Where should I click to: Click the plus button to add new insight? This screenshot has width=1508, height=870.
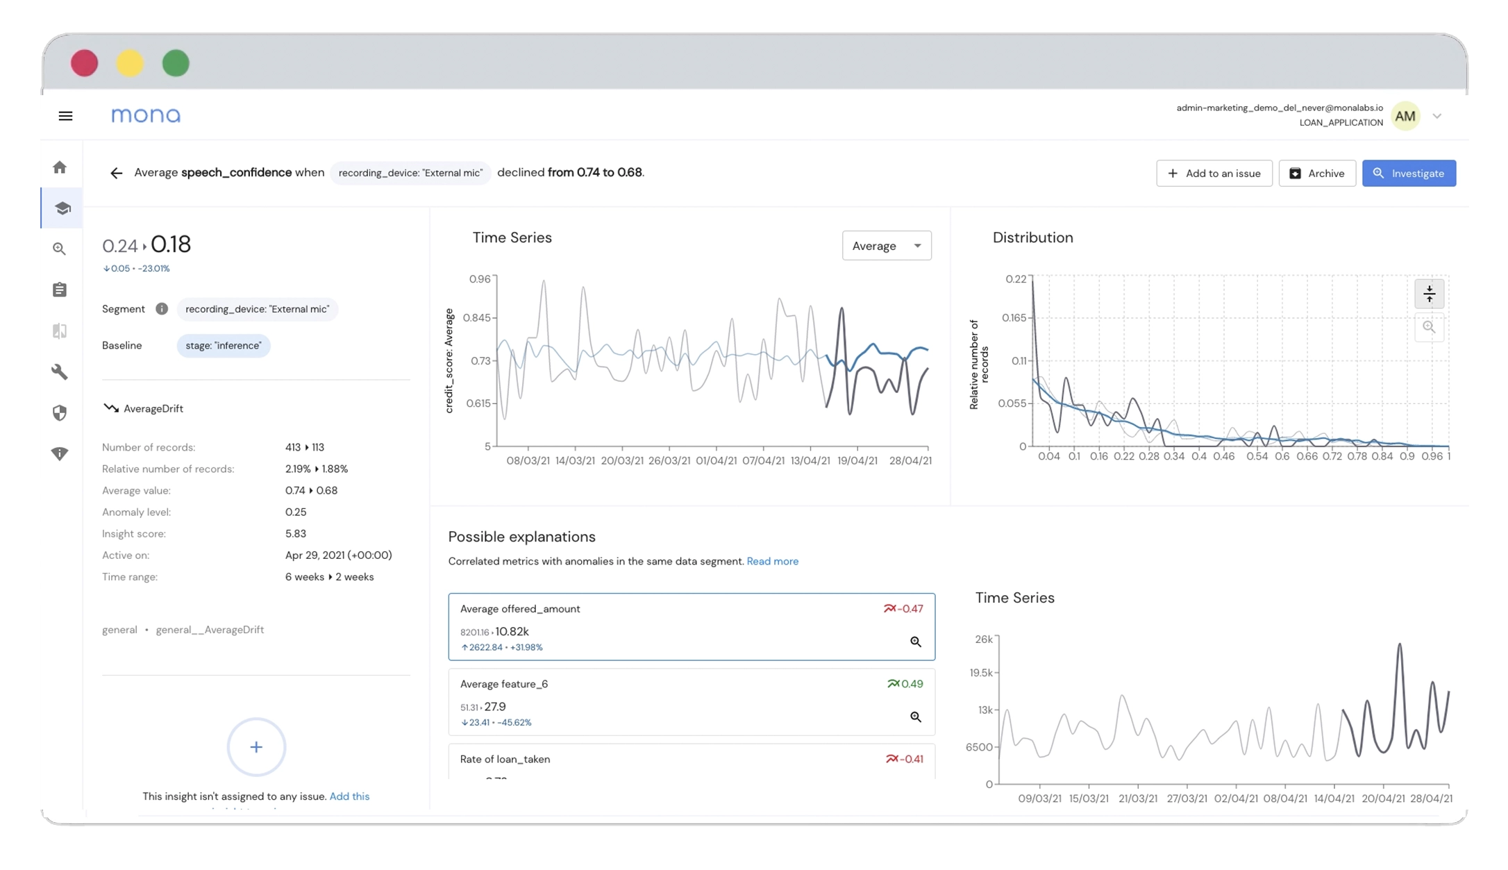pyautogui.click(x=255, y=746)
